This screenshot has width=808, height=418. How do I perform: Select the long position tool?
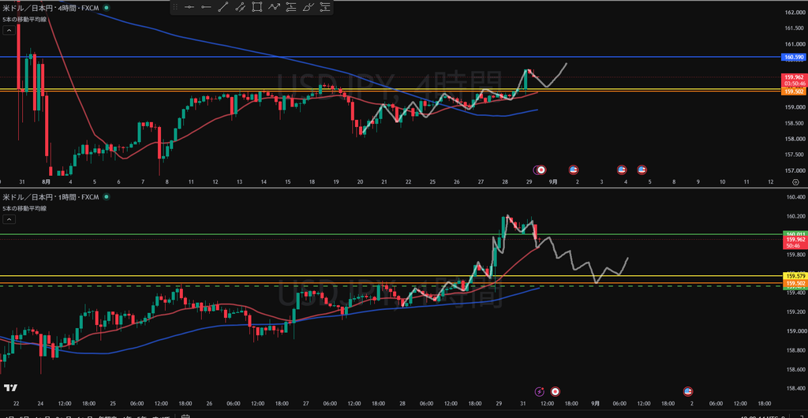pyautogui.click(x=290, y=7)
